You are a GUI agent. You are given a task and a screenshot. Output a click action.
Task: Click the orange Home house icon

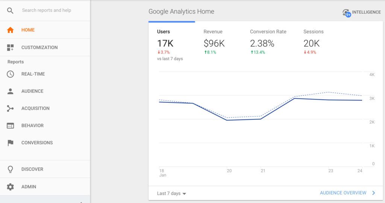pyautogui.click(x=10, y=30)
